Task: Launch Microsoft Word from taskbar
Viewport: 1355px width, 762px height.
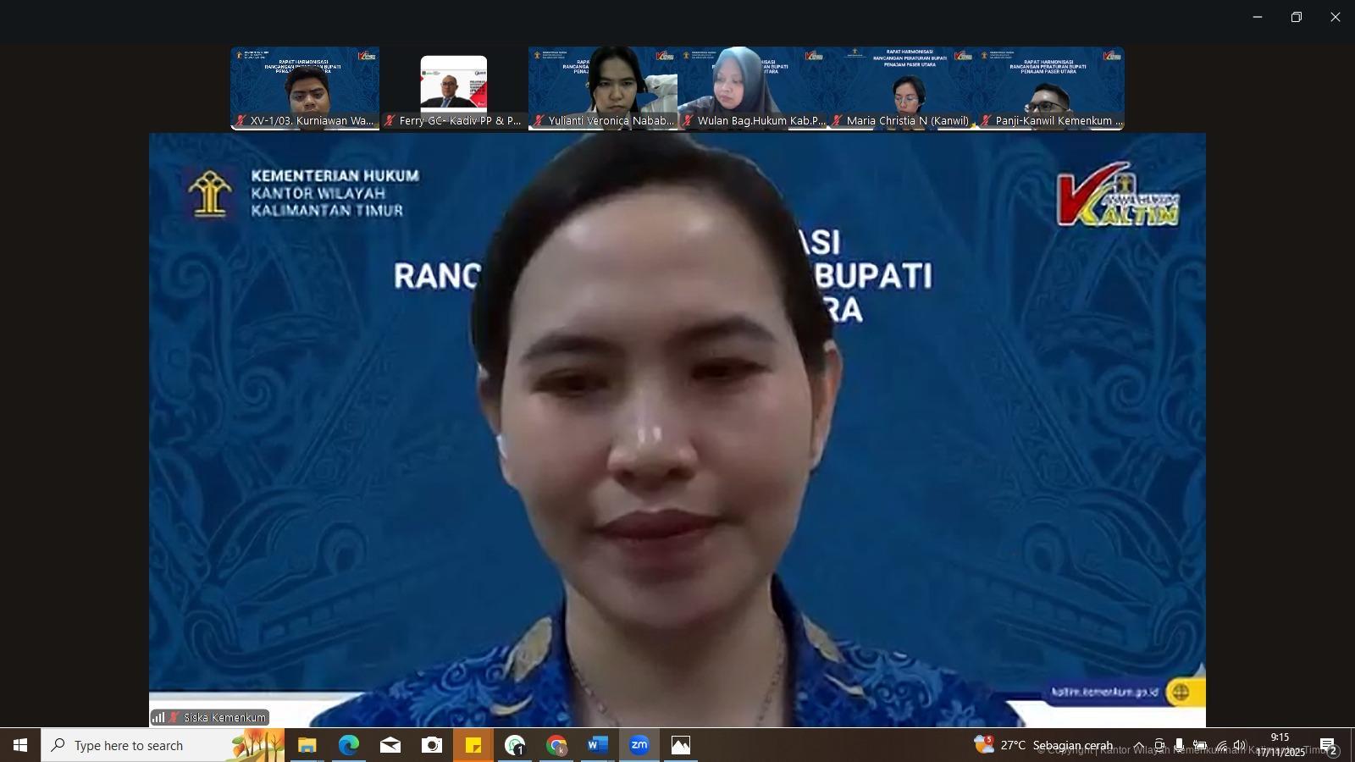Action: (598, 745)
